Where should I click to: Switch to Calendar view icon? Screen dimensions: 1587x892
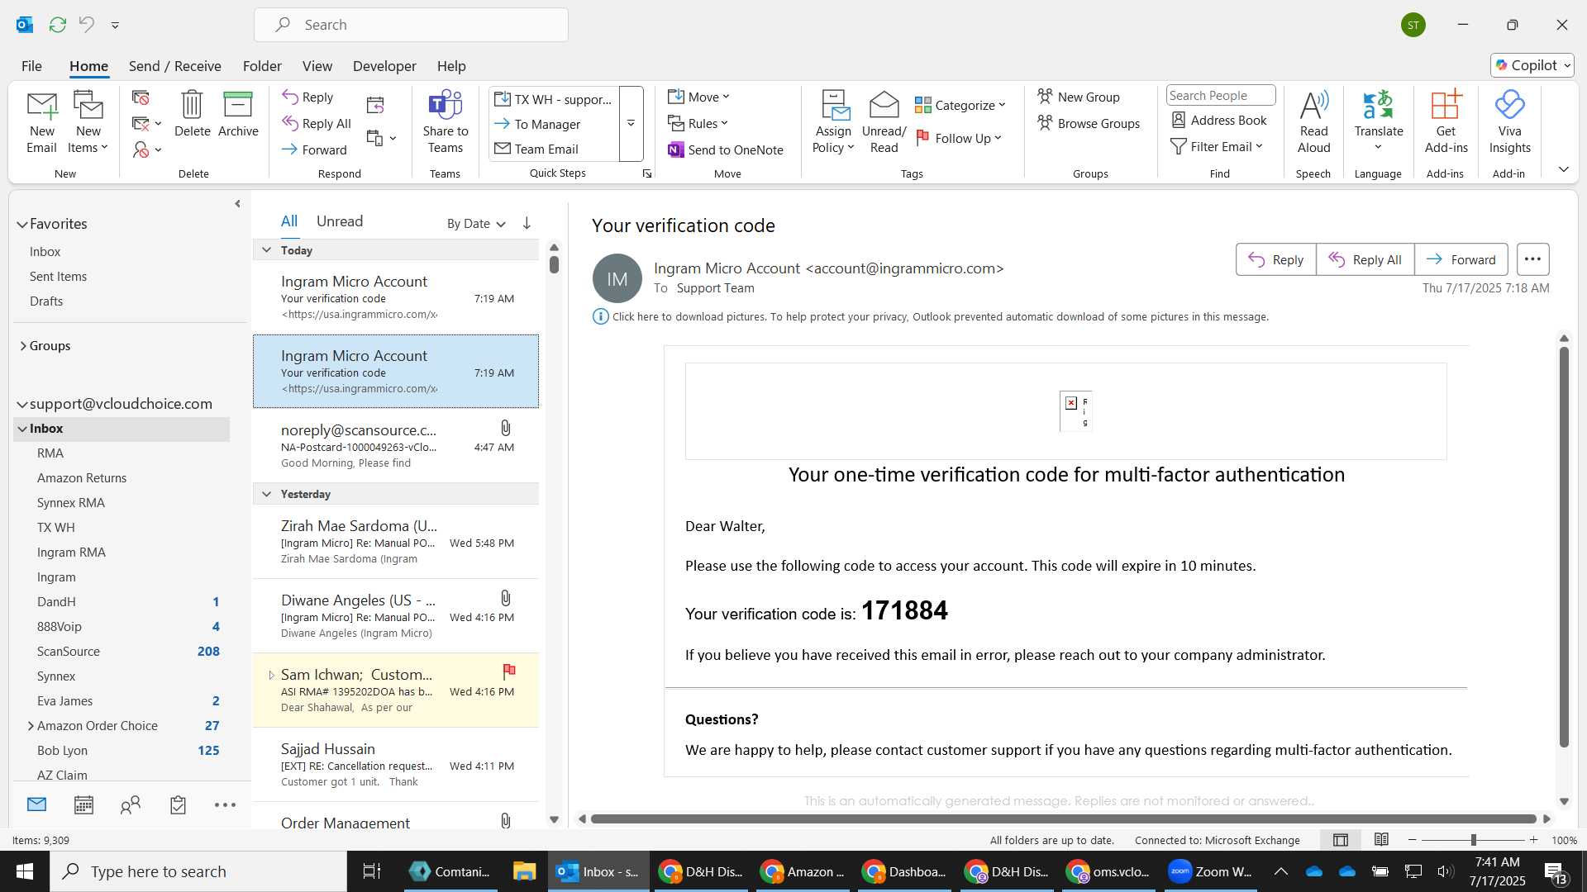pyautogui.click(x=83, y=805)
